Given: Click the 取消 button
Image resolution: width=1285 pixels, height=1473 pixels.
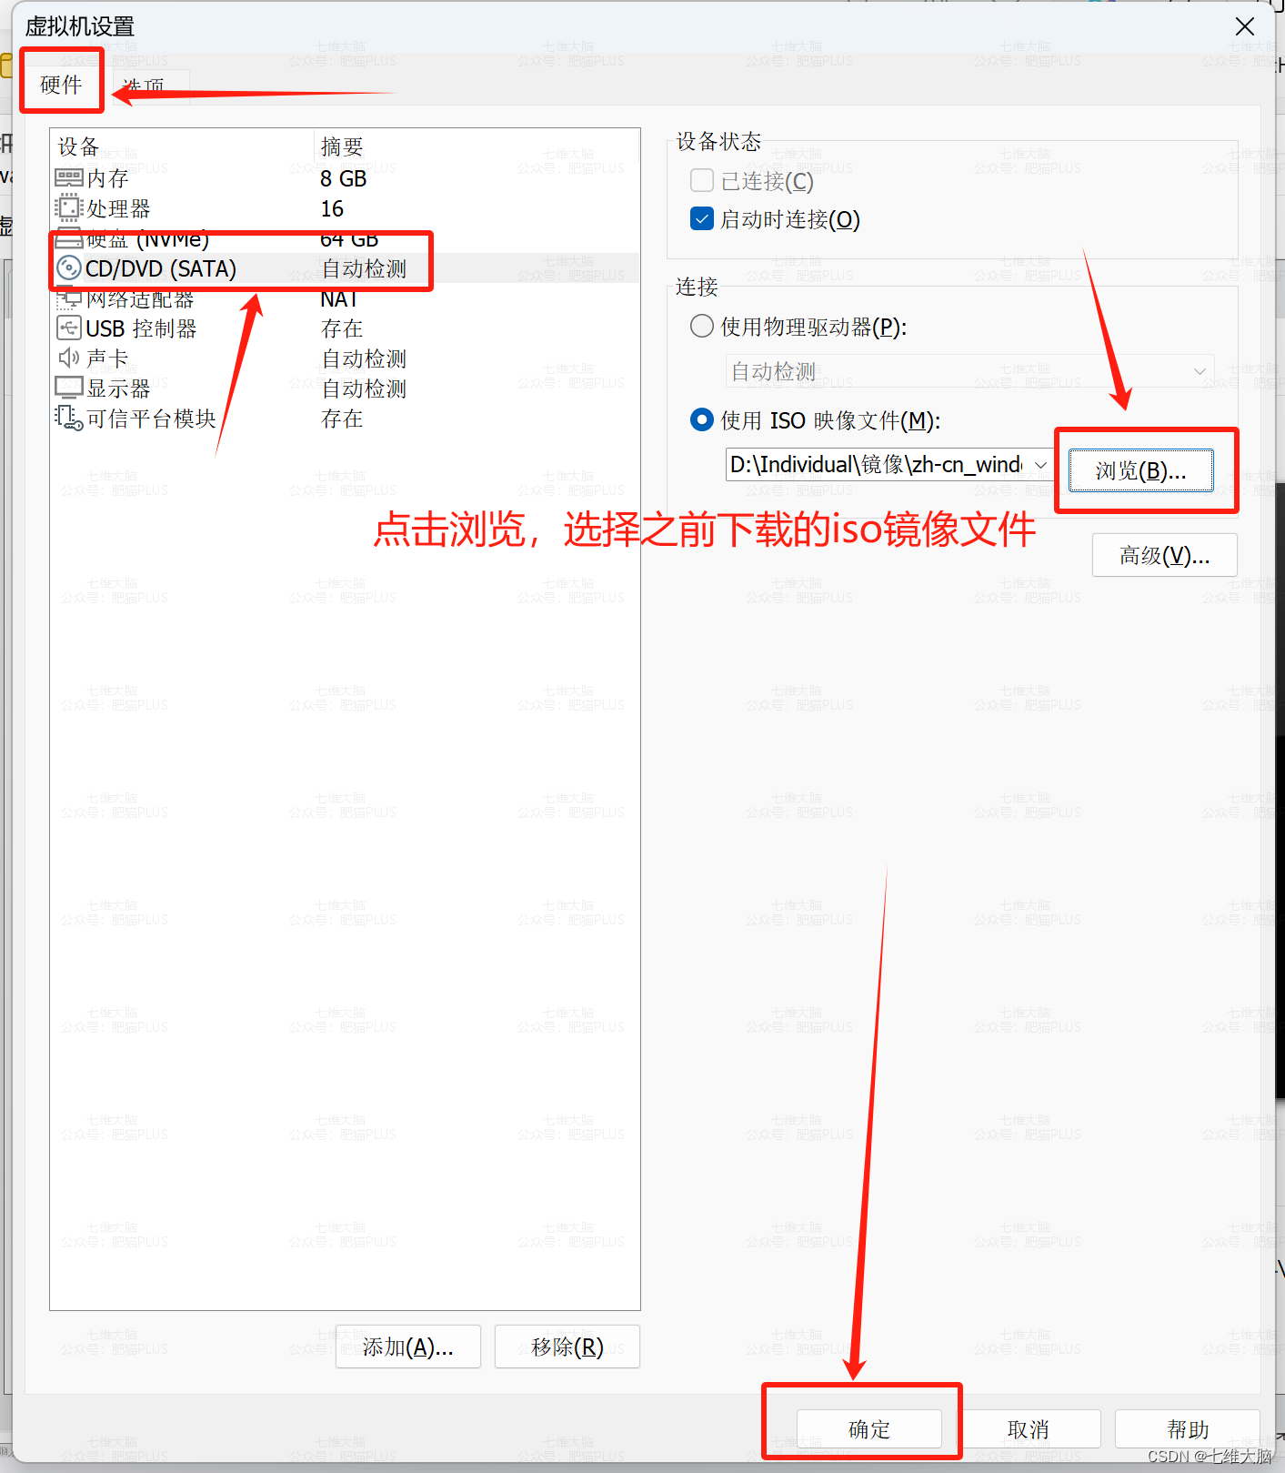Looking at the screenshot, I should tap(1028, 1429).
